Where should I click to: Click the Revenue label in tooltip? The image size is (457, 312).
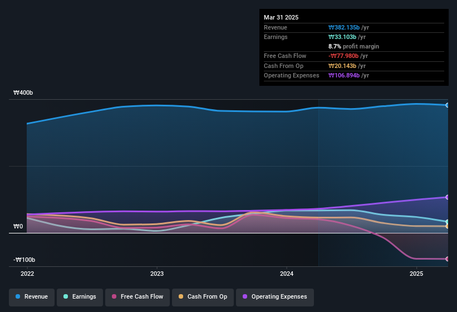(276, 27)
